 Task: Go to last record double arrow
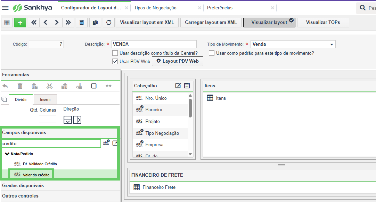point(68,23)
